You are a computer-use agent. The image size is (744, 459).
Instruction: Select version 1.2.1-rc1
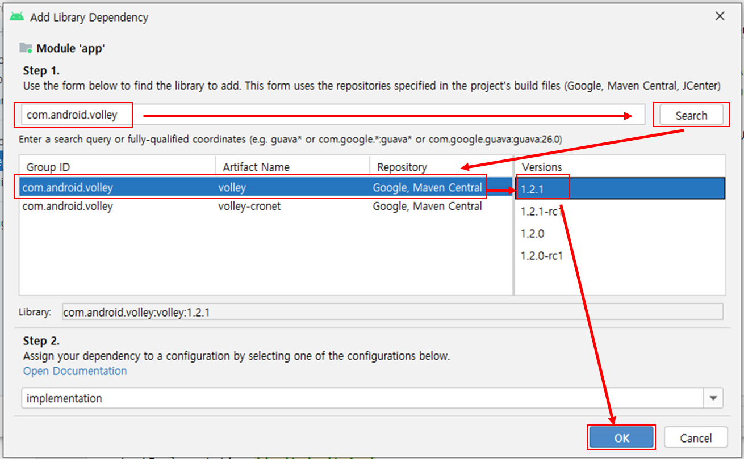click(x=620, y=211)
